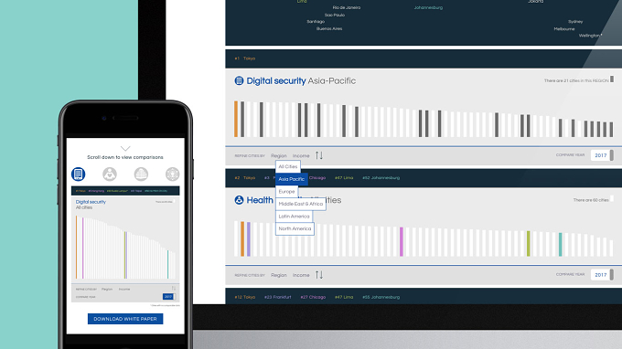Tap the Download White Paper button

point(125,319)
